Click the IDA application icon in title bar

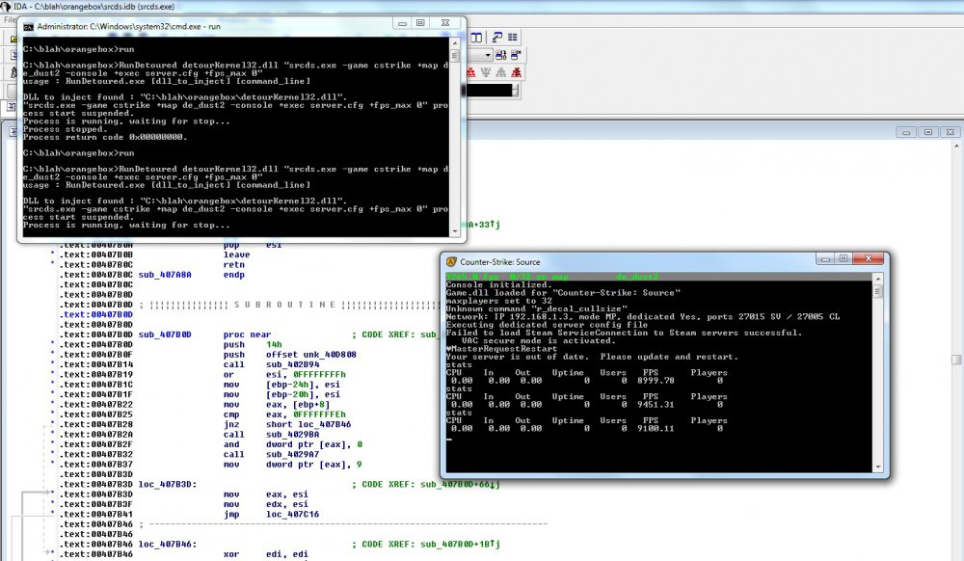pyautogui.click(x=7, y=7)
